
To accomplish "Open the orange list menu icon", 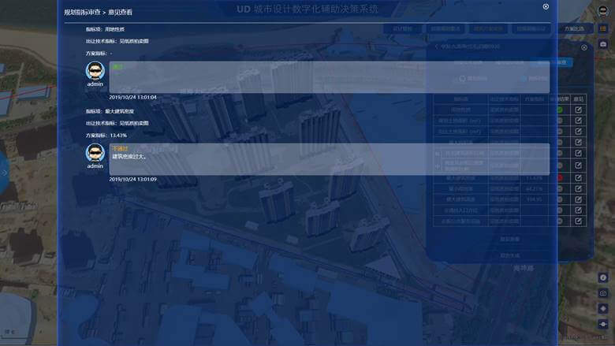I will click(x=603, y=28).
